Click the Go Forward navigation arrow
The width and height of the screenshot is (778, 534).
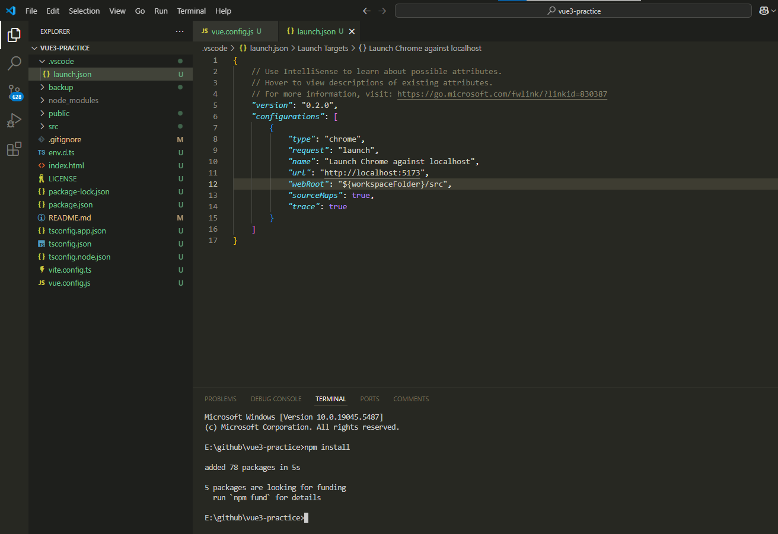point(382,10)
